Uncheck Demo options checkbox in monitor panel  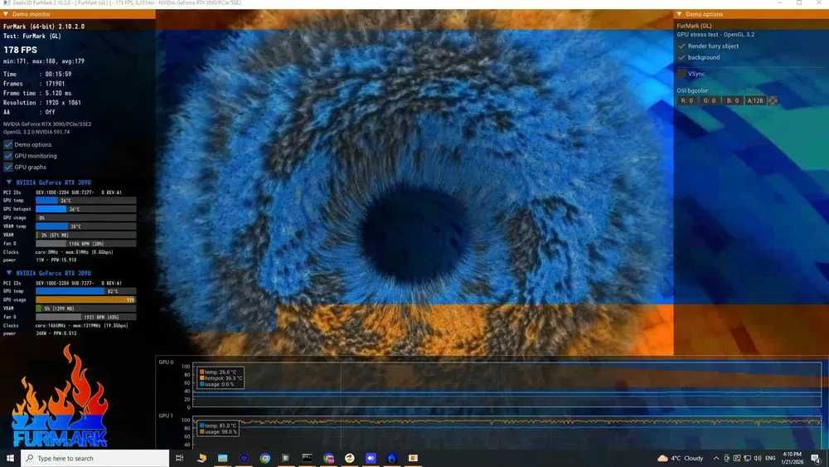8,144
